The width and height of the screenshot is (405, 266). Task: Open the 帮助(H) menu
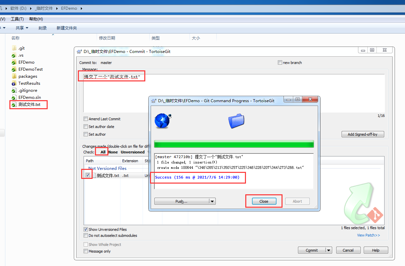point(36,19)
